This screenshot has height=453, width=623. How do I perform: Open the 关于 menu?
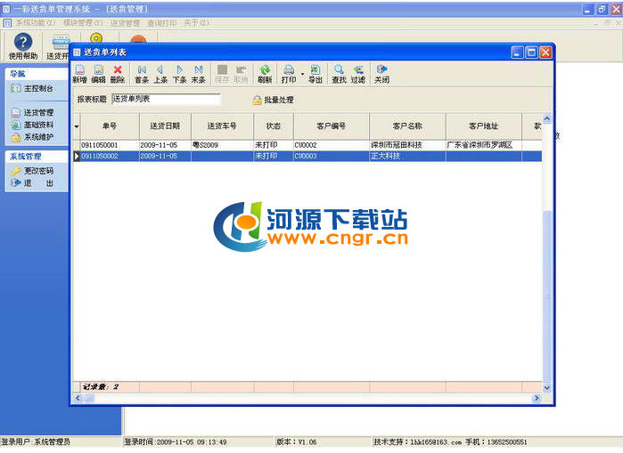196,23
